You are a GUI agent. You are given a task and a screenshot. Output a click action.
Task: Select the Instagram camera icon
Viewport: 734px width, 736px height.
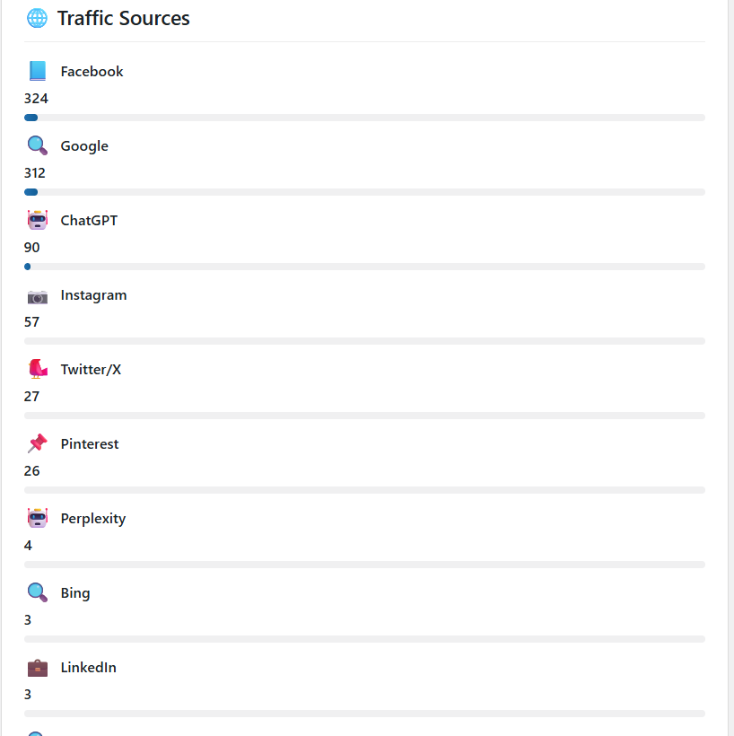coord(36,293)
